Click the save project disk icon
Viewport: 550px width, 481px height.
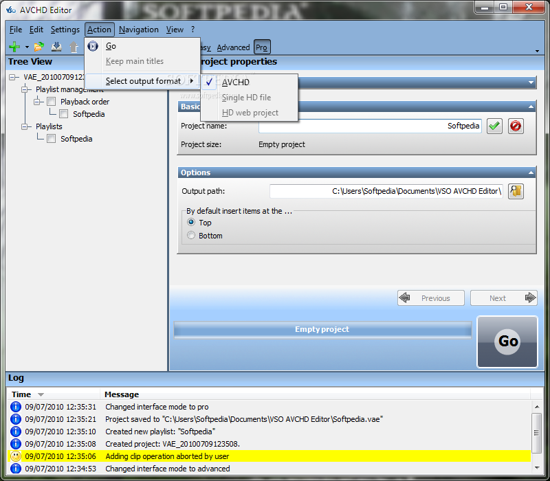pos(56,47)
